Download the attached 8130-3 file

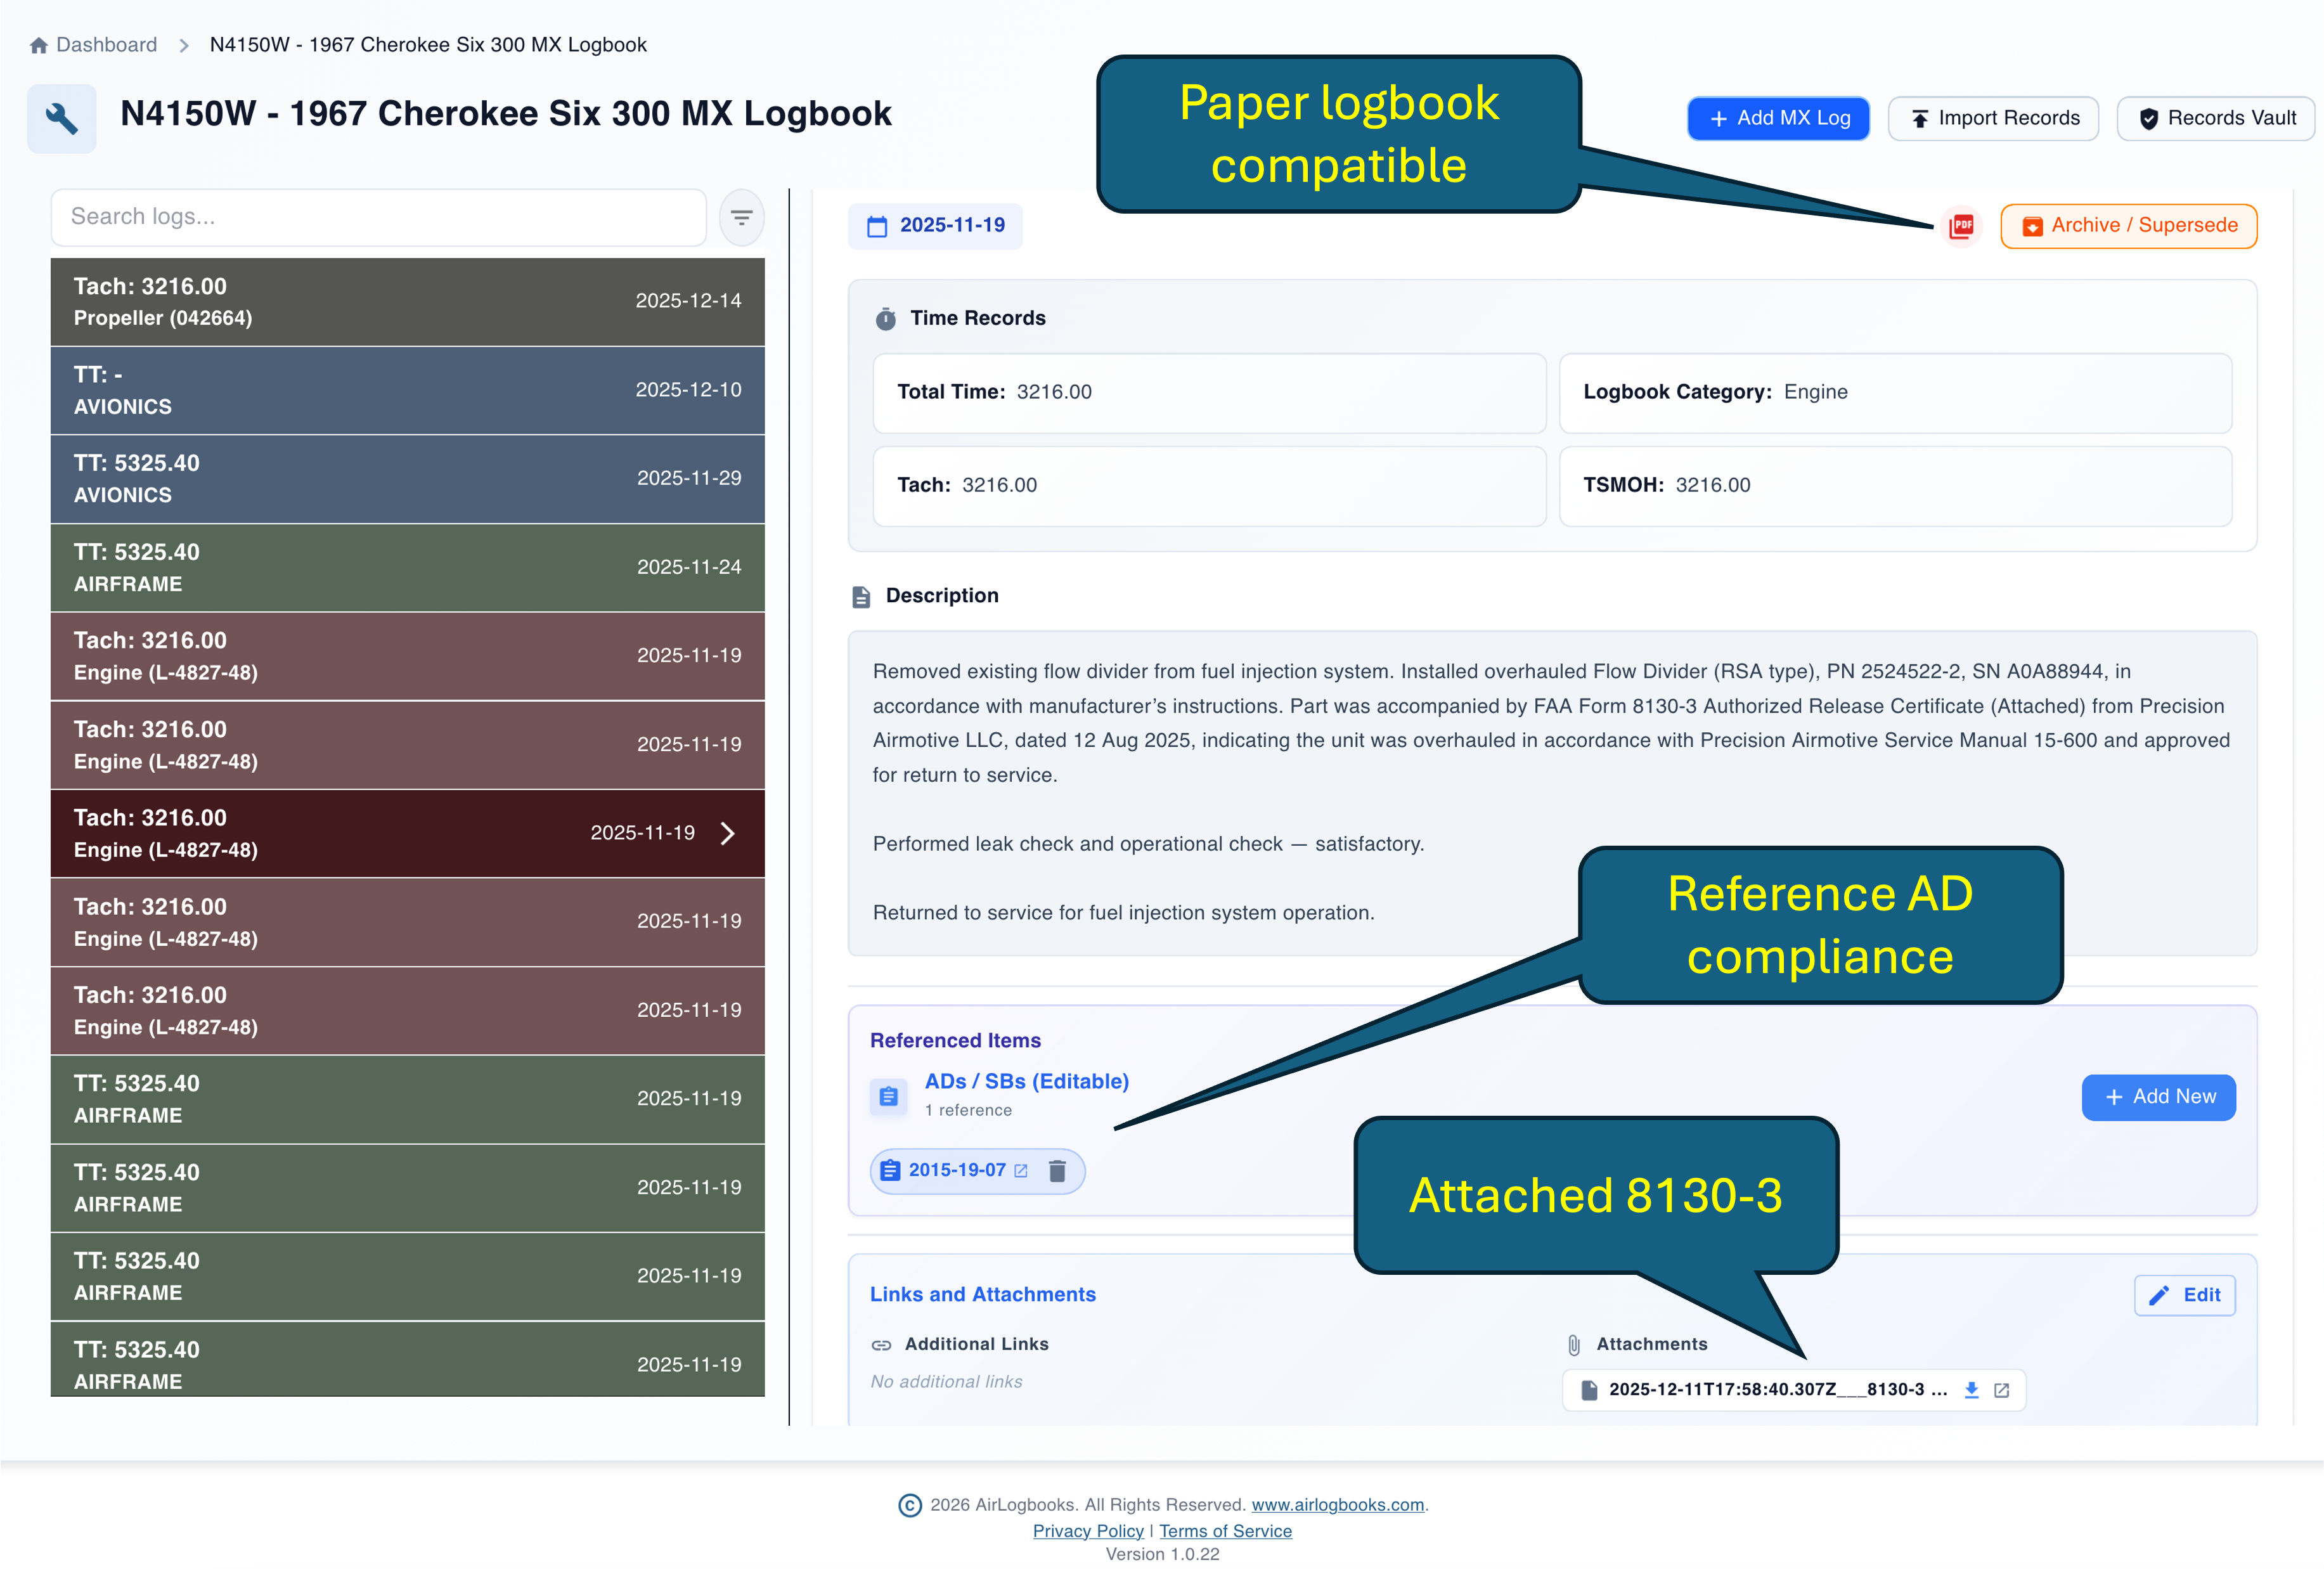[x=1971, y=1389]
